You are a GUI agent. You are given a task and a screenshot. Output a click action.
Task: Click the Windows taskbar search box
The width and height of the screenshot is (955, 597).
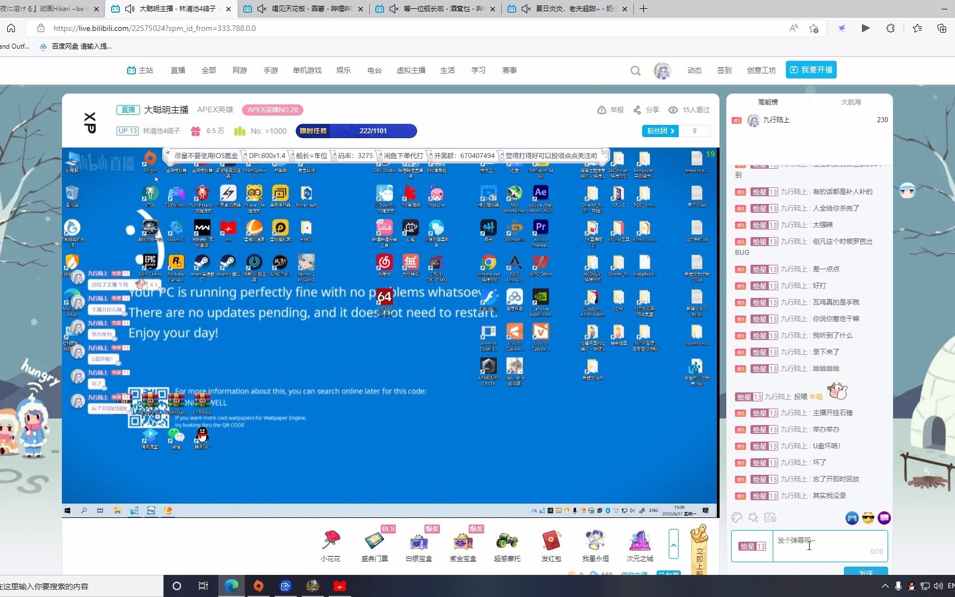coord(81,586)
